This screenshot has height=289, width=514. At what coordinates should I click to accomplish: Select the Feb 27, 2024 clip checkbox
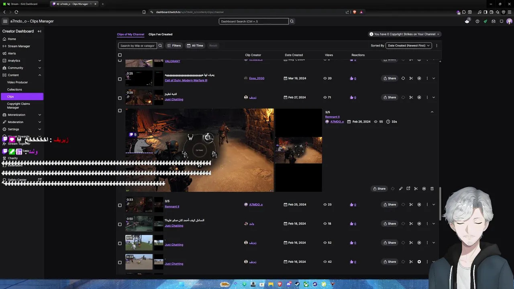tap(120, 98)
